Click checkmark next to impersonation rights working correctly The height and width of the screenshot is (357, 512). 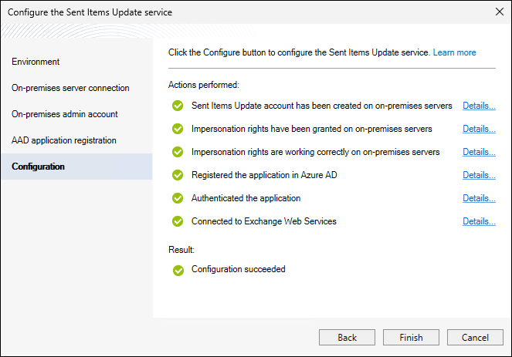click(178, 152)
